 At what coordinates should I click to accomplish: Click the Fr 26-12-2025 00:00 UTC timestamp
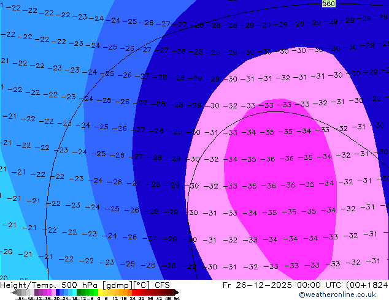[x=282, y=285]
